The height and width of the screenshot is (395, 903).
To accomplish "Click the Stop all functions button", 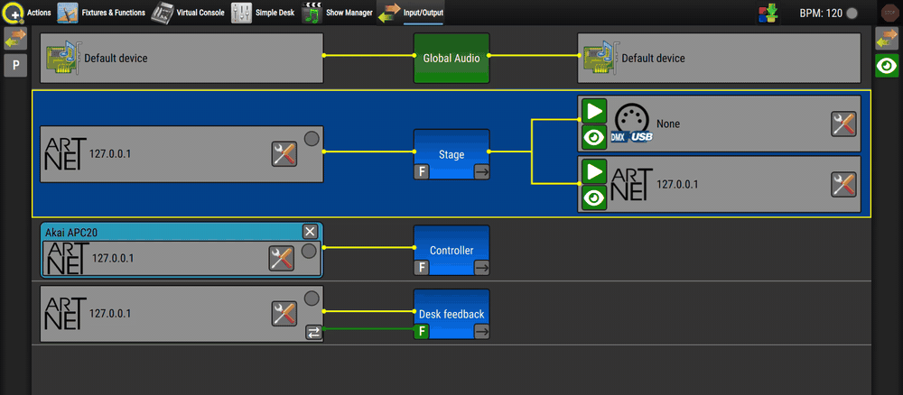I will [x=889, y=13].
